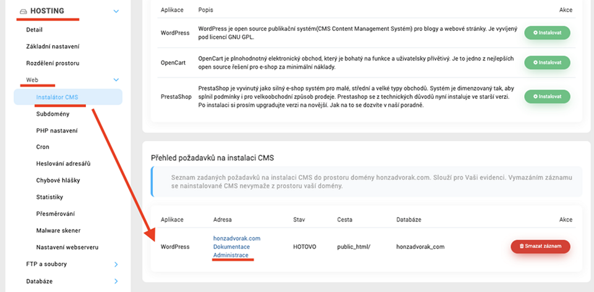This screenshot has width=594, height=292.
Task: Open Heslování adresářů page
Action: [63, 163]
